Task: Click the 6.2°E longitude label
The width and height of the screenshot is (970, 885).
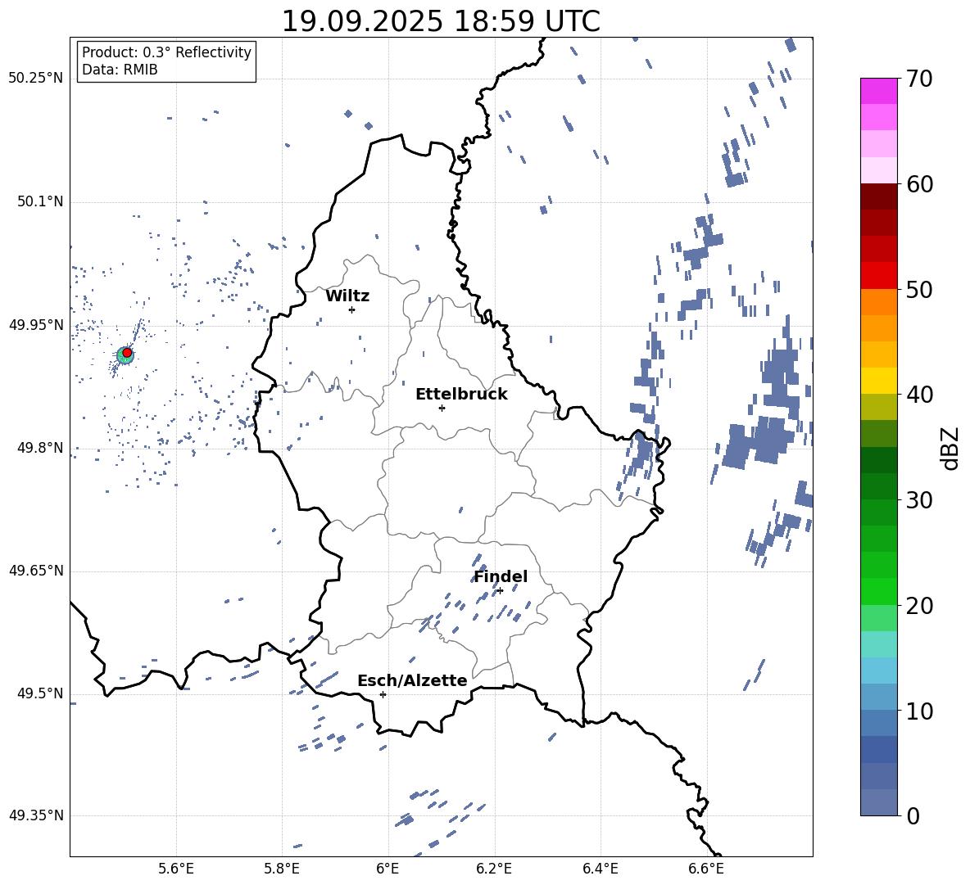Action: [494, 869]
